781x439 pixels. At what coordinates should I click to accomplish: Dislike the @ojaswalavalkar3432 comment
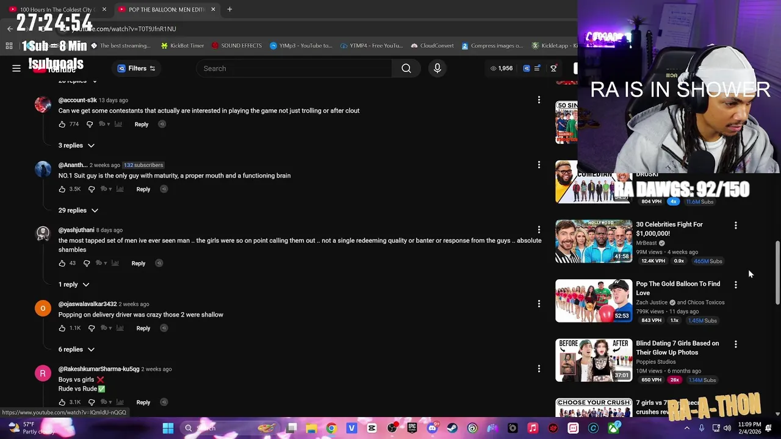tap(92, 328)
